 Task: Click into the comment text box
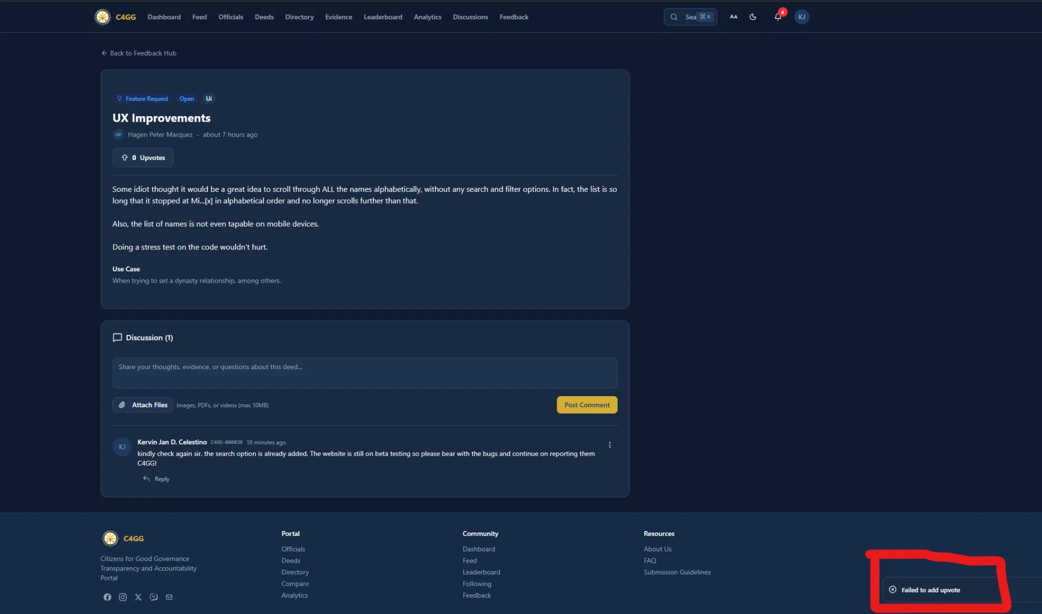pos(365,373)
